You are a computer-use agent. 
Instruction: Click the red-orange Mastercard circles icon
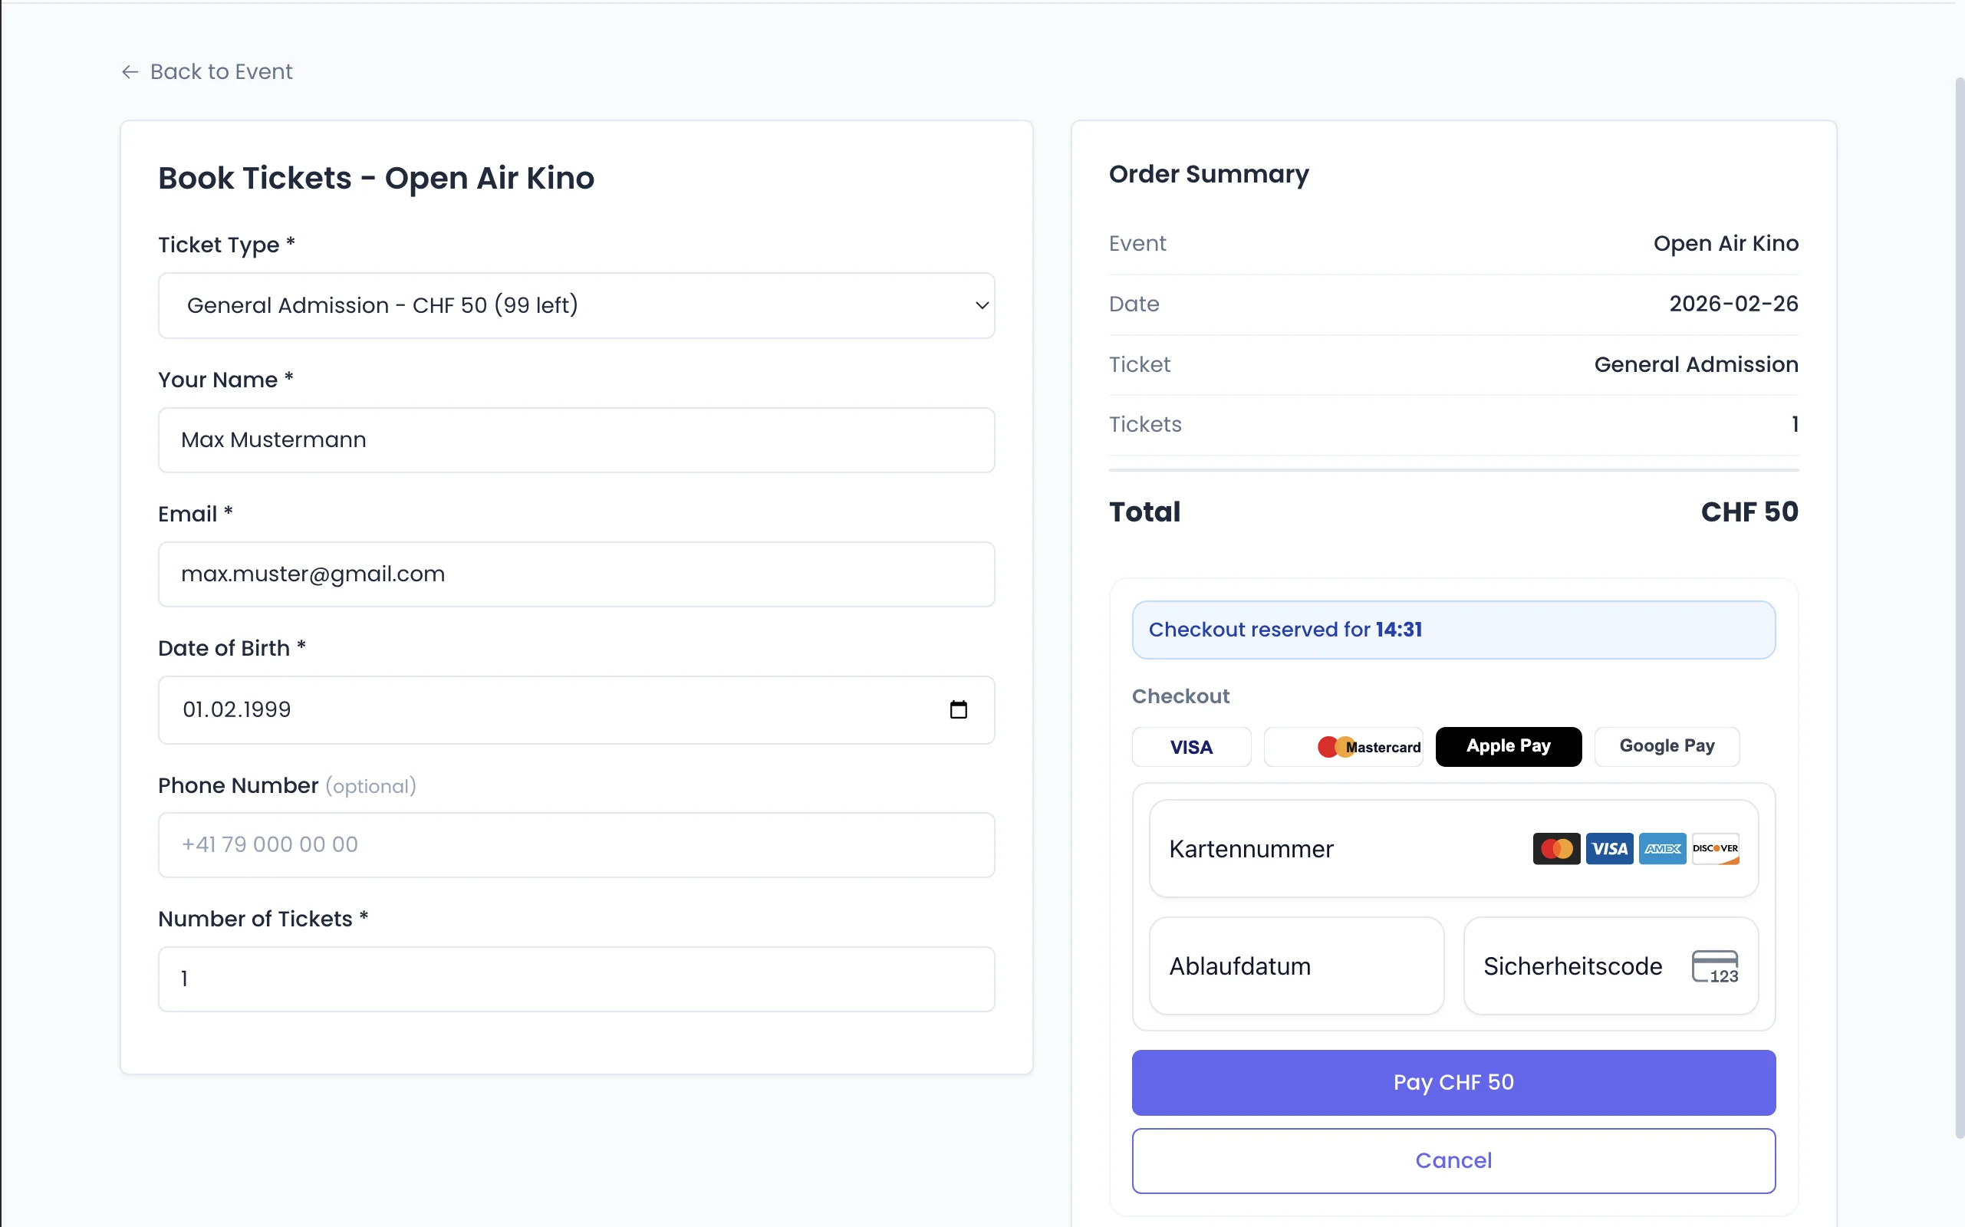point(1334,747)
